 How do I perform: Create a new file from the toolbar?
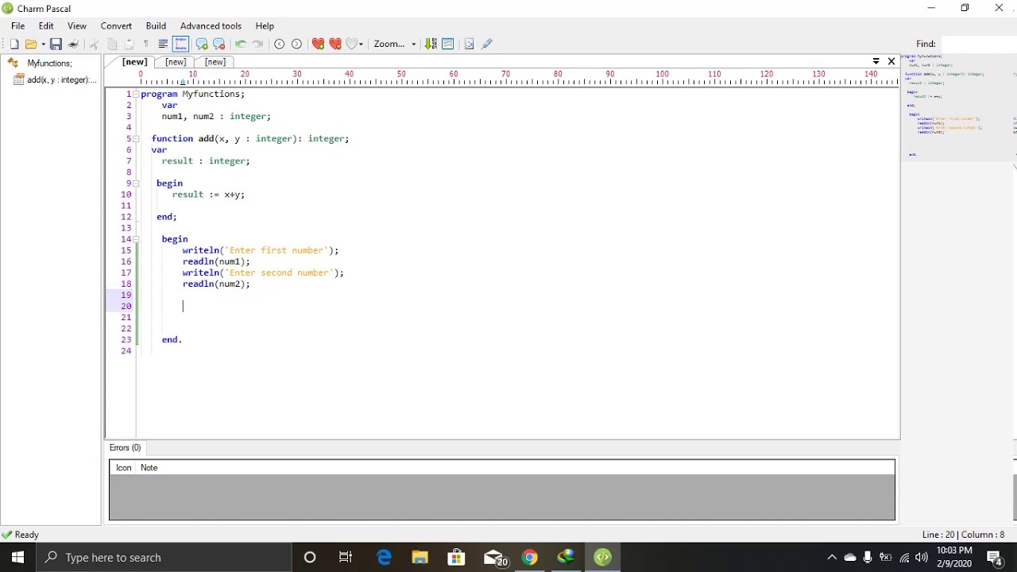14,44
